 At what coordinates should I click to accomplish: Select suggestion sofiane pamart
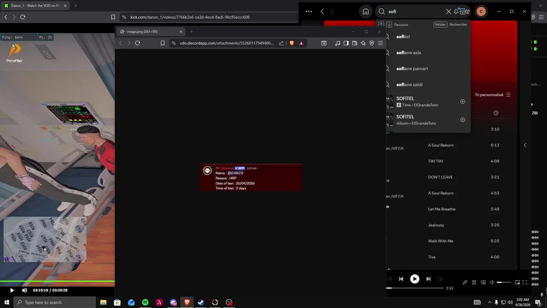click(412, 68)
